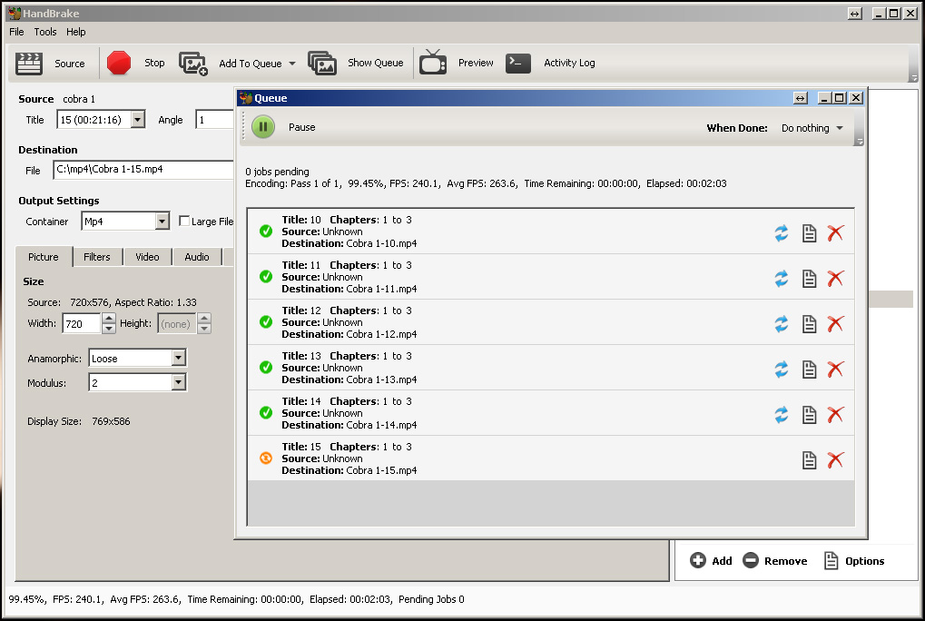
Task: Open Preview via the TV icon
Action: [x=432, y=63]
